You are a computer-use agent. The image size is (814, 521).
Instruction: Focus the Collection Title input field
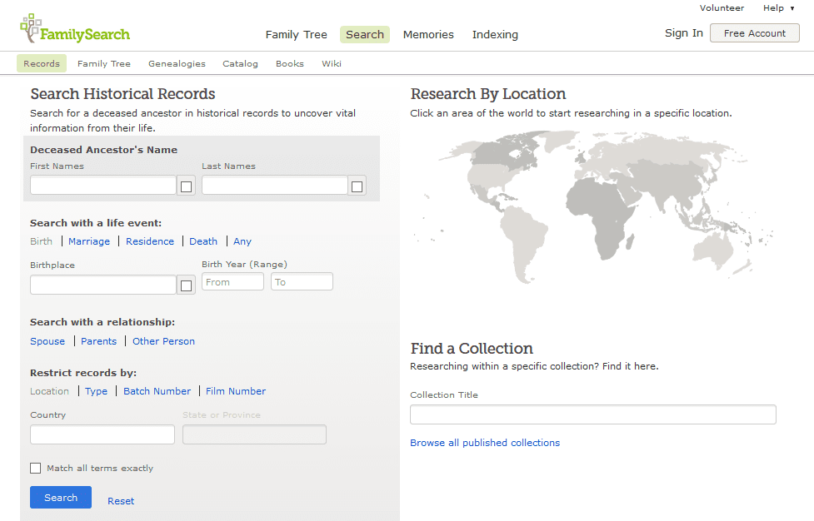[593, 414]
